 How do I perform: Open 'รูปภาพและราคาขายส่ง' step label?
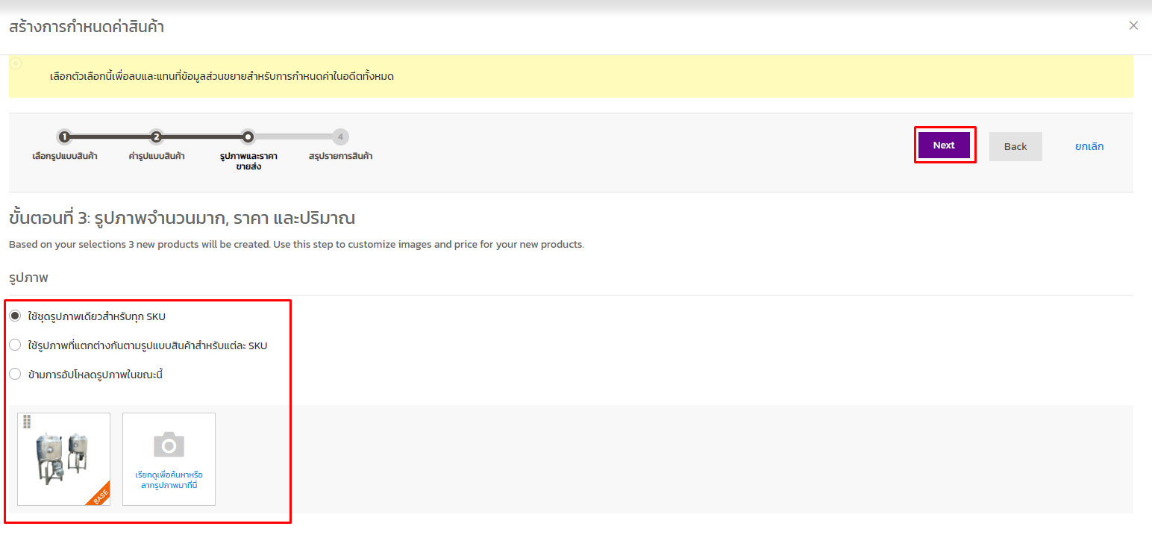coord(248,161)
